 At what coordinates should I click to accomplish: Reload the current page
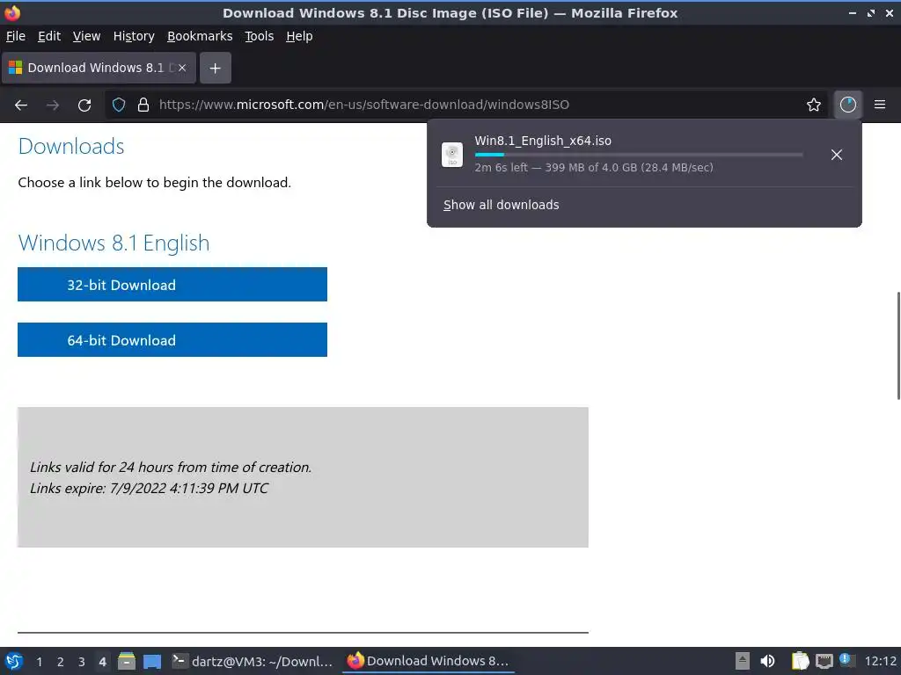[x=84, y=105]
